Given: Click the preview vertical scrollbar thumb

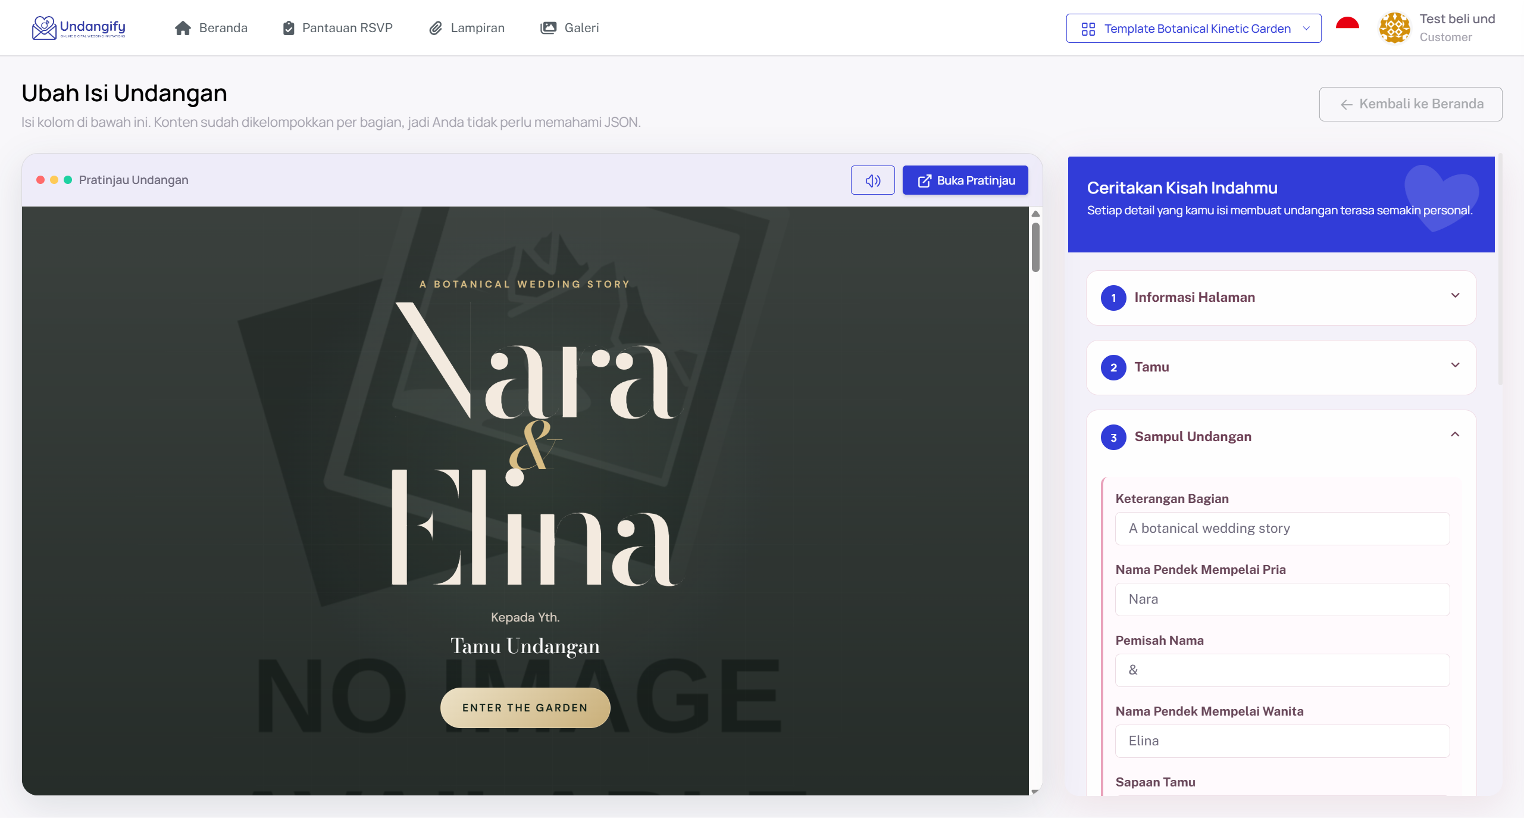Looking at the screenshot, I should click(x=1035, y=247).
